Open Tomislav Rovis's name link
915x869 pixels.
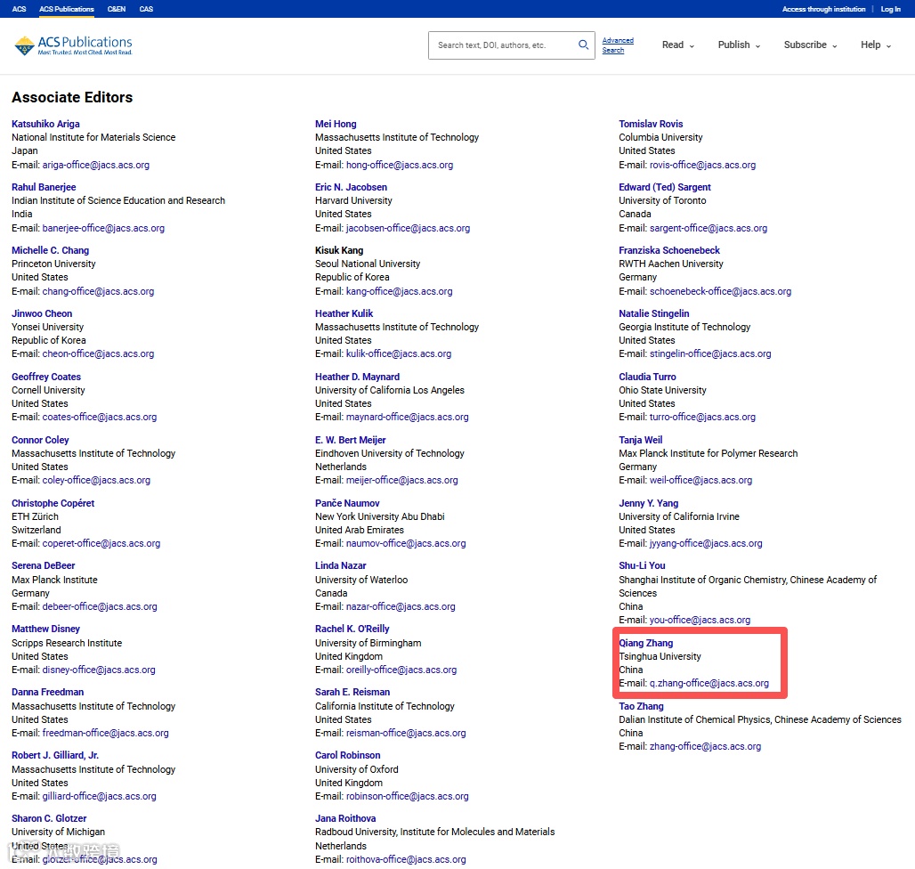click(x=651, y=124)
